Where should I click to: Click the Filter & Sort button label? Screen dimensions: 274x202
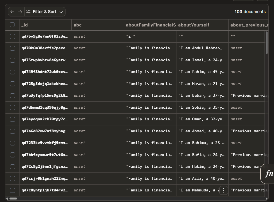pyautogui.click(x=45, y=12)
